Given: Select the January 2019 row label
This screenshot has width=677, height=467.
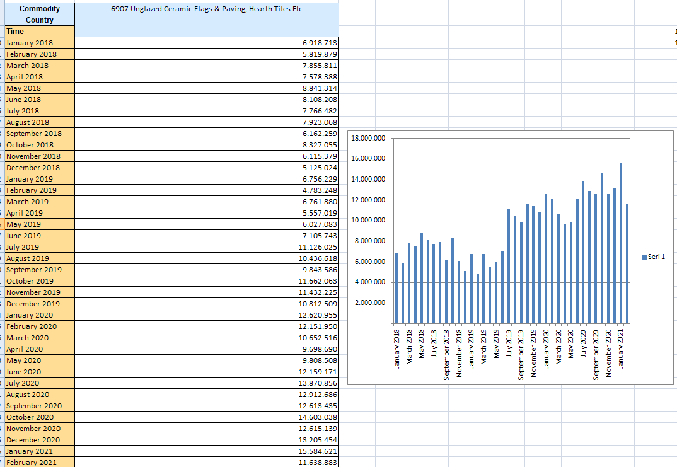Looking at the screenshot, I should click(40, 179).
